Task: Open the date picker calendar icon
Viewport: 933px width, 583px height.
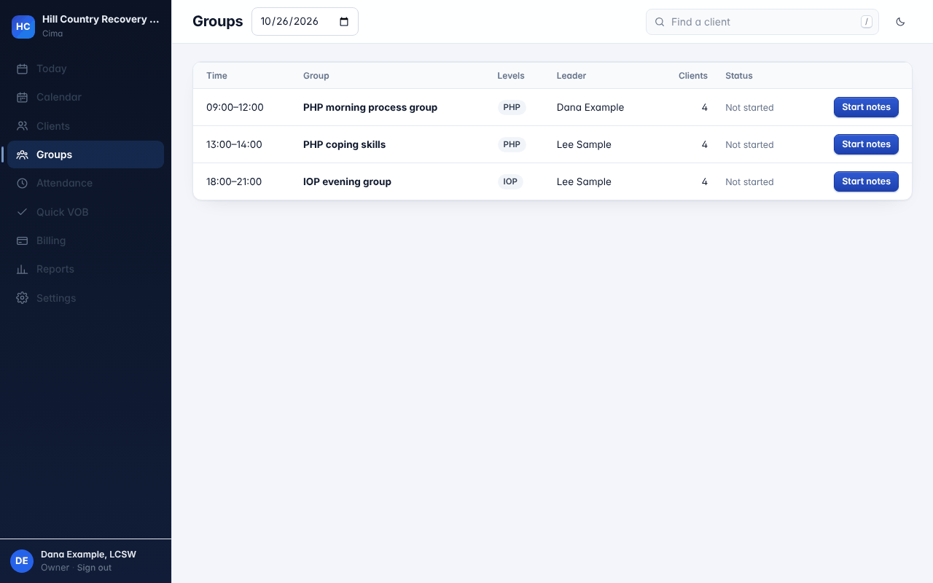Action: tap(345, 21)
